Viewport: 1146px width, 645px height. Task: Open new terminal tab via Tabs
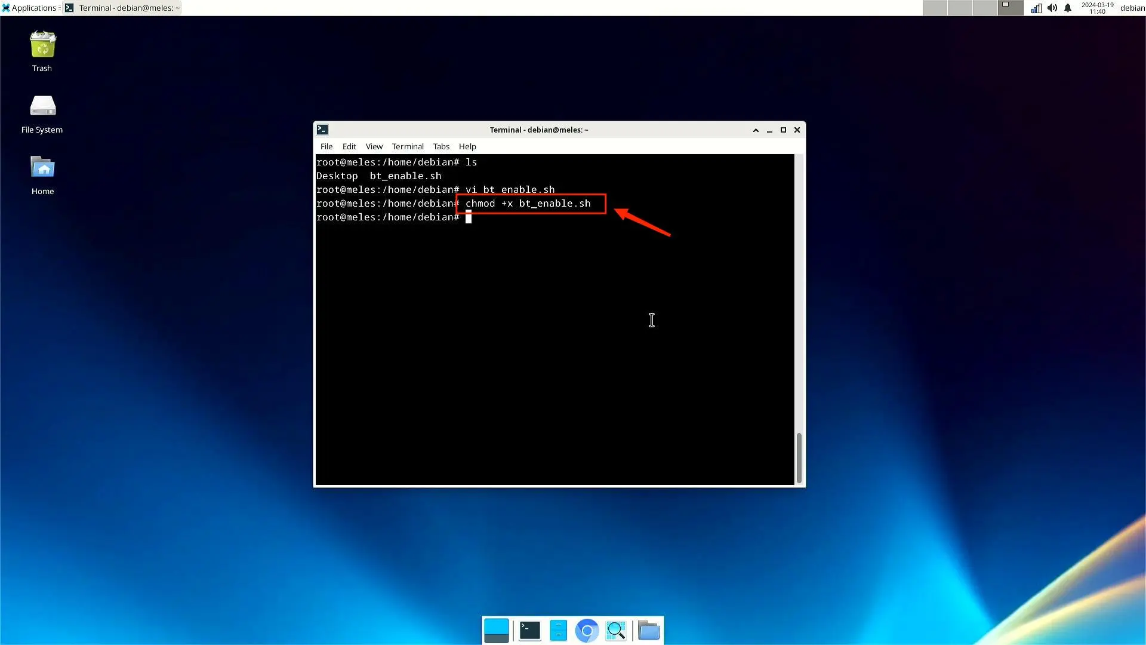440,146
